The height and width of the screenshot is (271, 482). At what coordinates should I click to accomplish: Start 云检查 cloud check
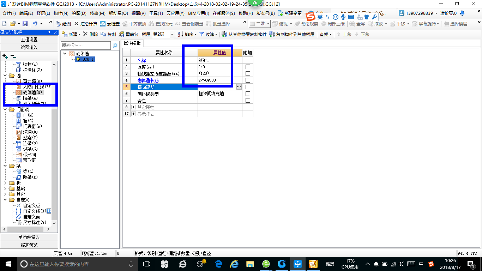[110, 24]
